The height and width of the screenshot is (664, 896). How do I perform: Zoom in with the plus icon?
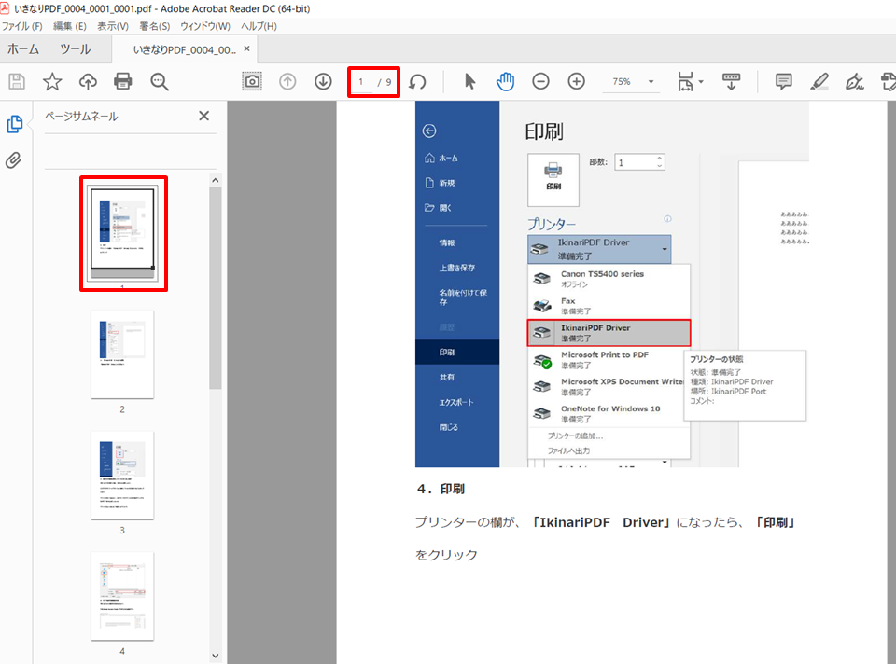pos(576,82)
